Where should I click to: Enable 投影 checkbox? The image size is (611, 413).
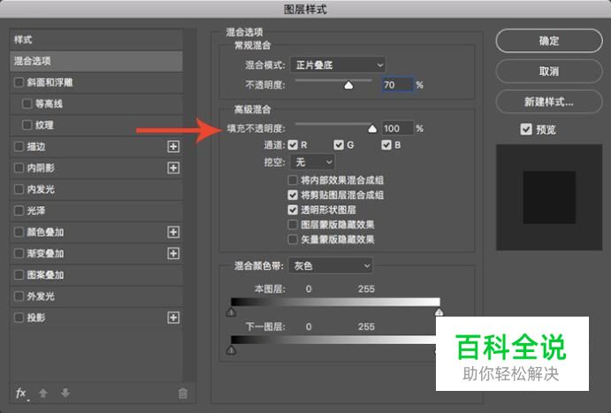click(x=19, y=317)
